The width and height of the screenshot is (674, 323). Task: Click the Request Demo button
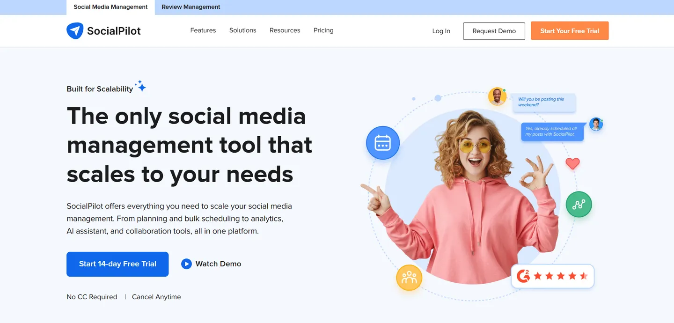(x=494, y=31)
